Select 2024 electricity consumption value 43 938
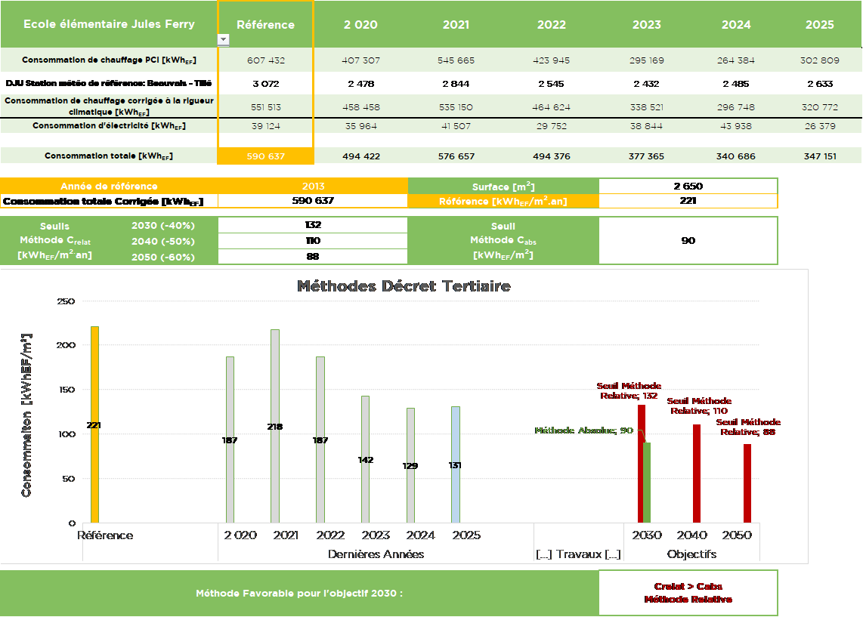This screenshot has height=617, width=863. [x=735, y=126]
